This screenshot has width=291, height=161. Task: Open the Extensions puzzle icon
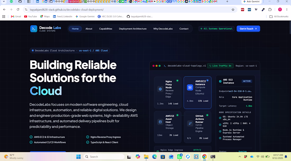pyautogui.click(x=270, y=10)
